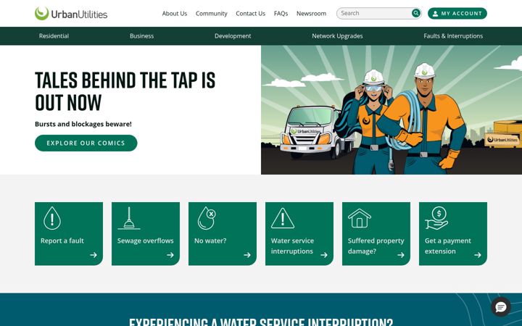This screenshot has width=522, height=326.
Task: Click the My Account button
Action: 457,13
